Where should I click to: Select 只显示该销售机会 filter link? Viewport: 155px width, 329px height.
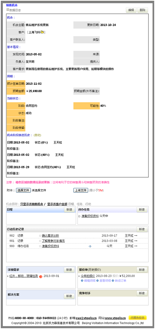point(32,204)
